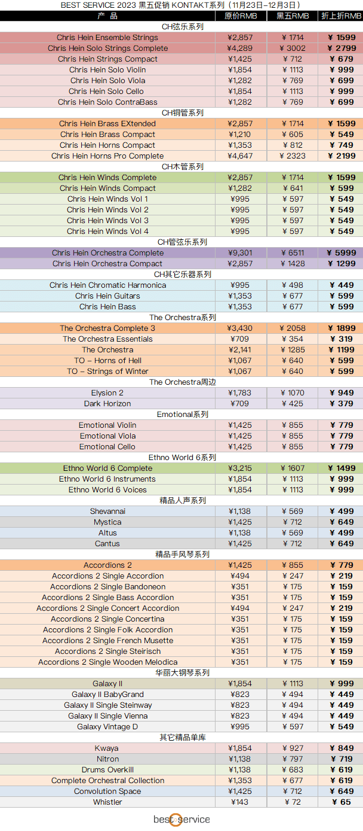Select 'The Orchestra Complete 3' product
The width and height of the screenshot is (363, 831).
tap(107, 328)
